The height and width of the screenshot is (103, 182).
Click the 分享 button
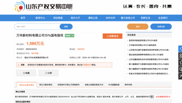48,73
